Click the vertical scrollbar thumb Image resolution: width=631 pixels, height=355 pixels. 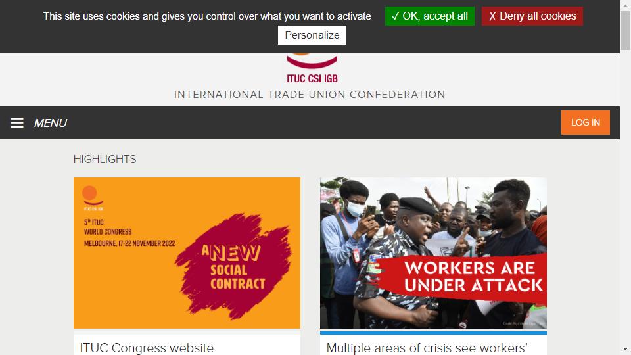click(x=625, y=31)
